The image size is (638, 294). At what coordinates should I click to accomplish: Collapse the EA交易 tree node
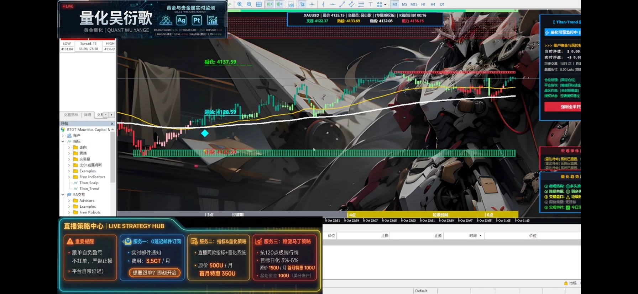pyautogui.click(x=63, y=195)
